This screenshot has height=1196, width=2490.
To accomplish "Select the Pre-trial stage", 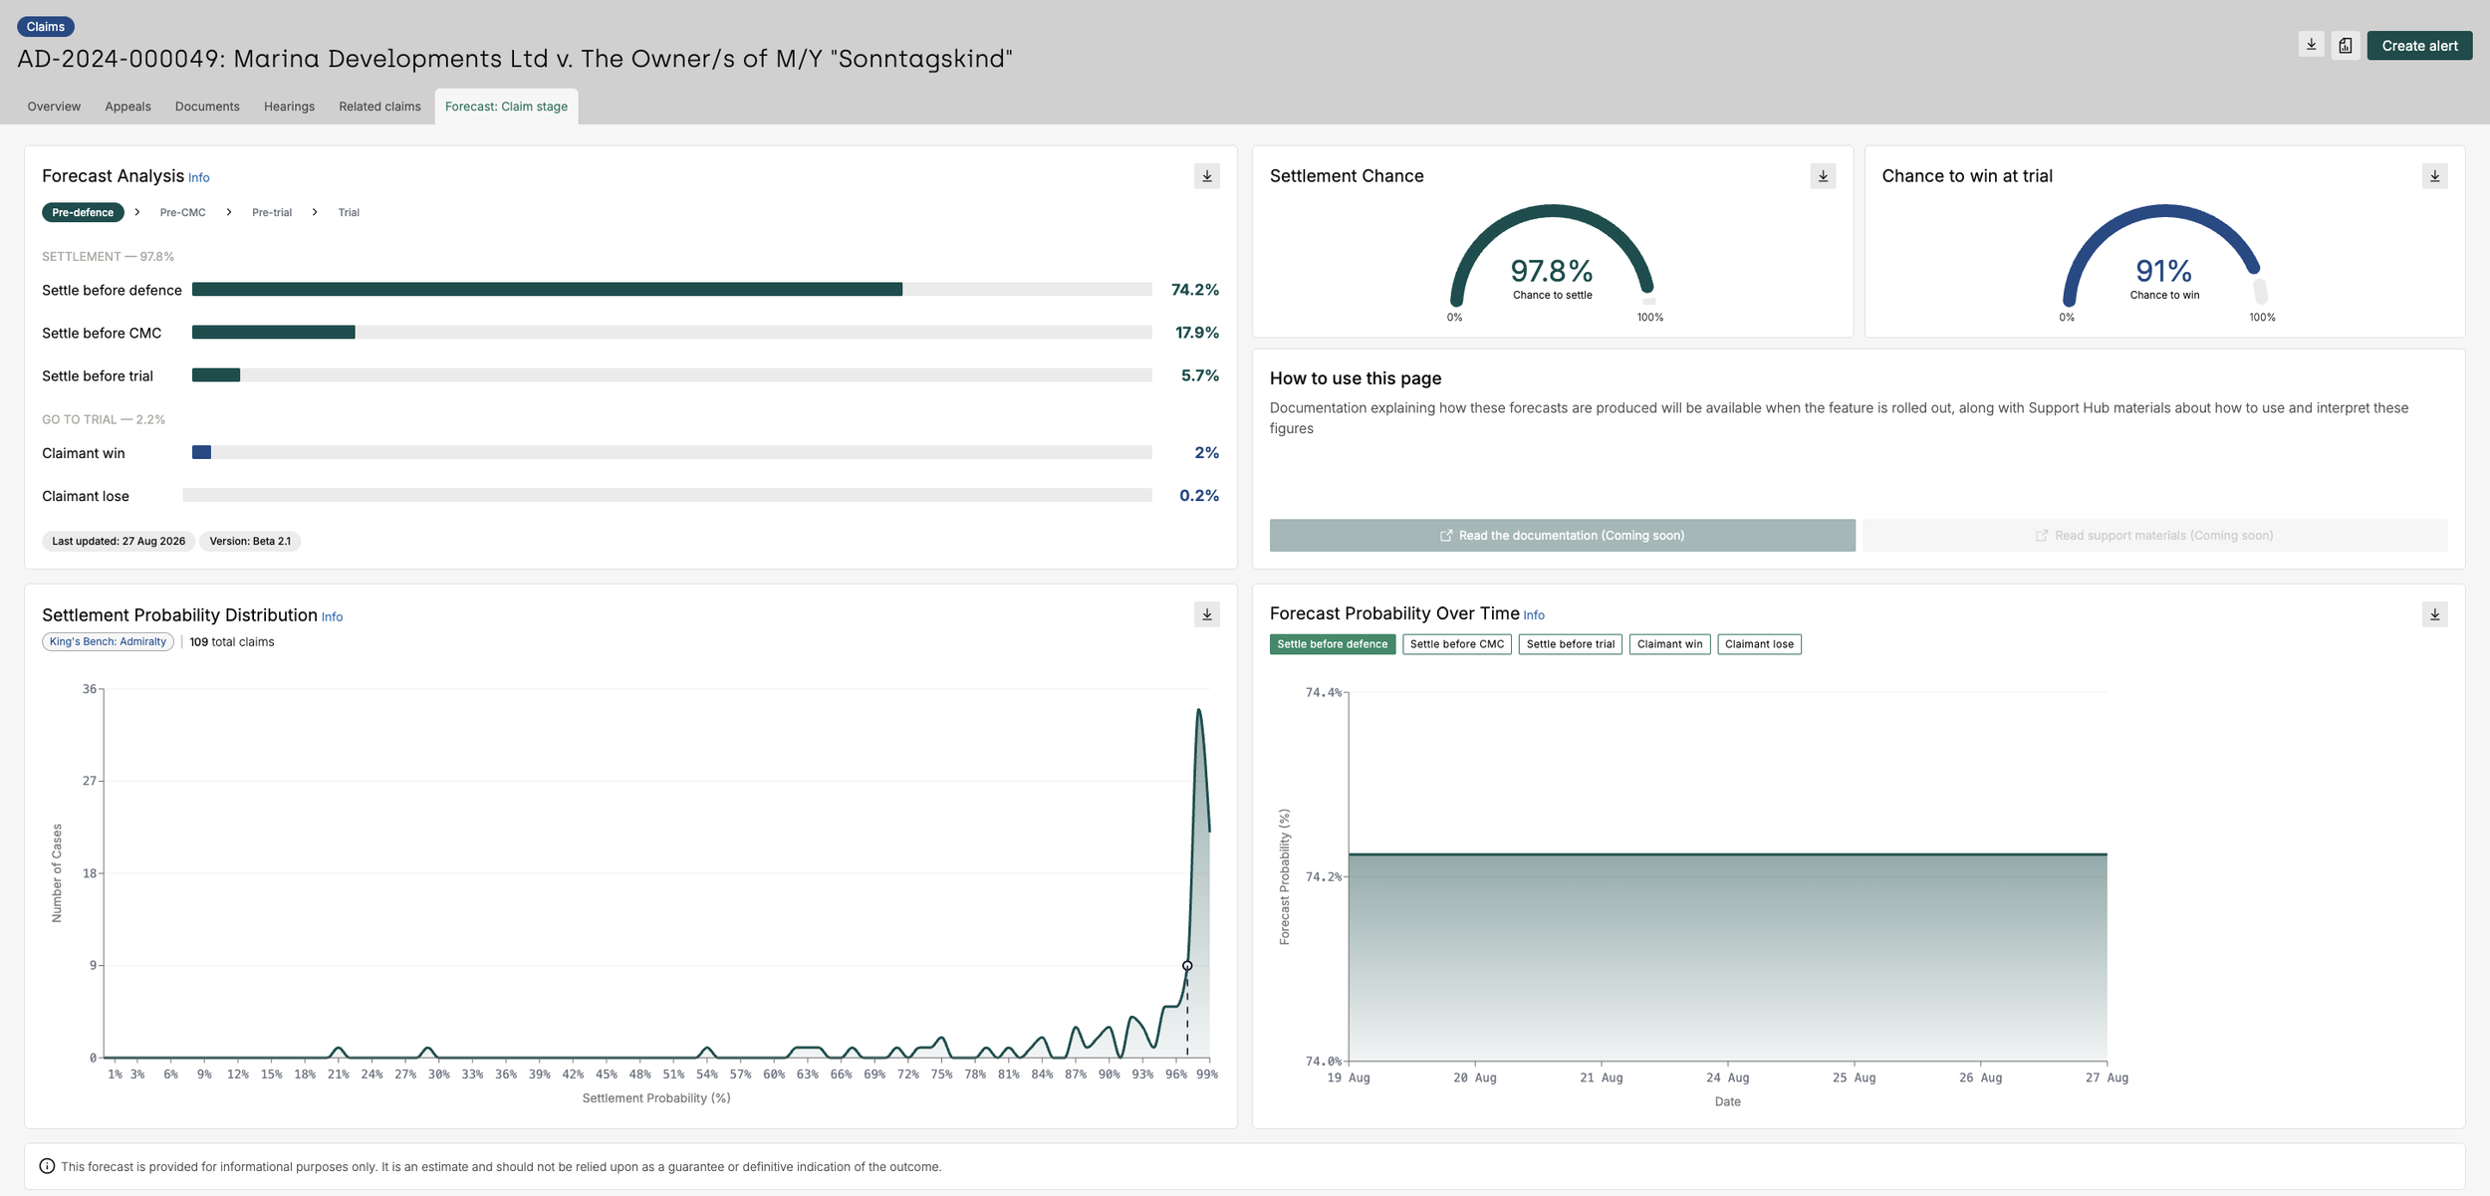I will 272,212.
